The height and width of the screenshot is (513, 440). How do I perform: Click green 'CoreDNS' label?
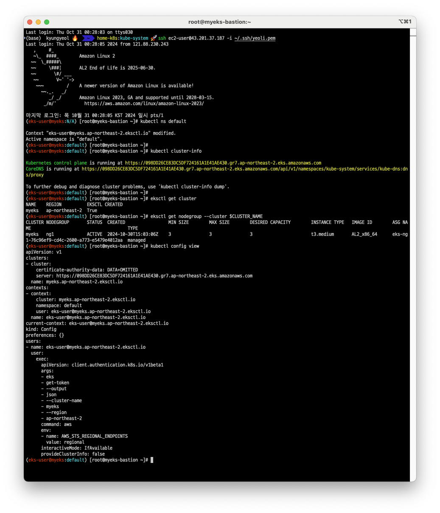tap(35, 169)
